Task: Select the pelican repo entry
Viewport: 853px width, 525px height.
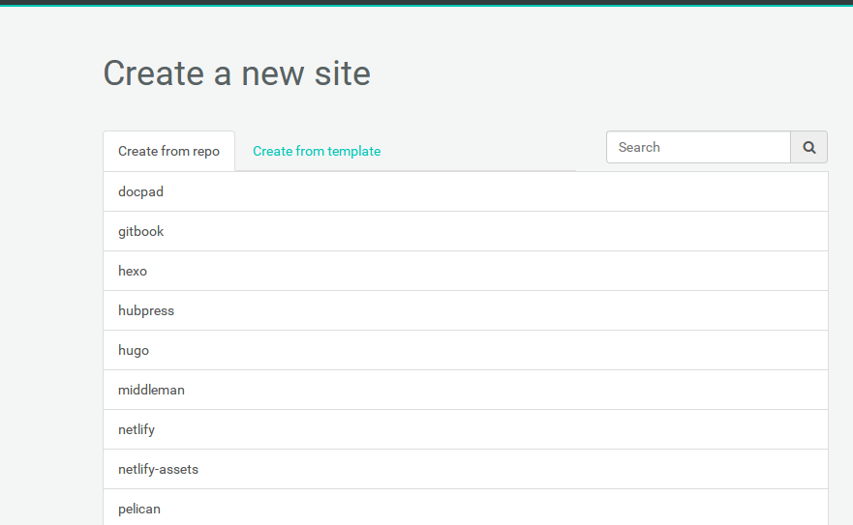Action: click(466, 508)
